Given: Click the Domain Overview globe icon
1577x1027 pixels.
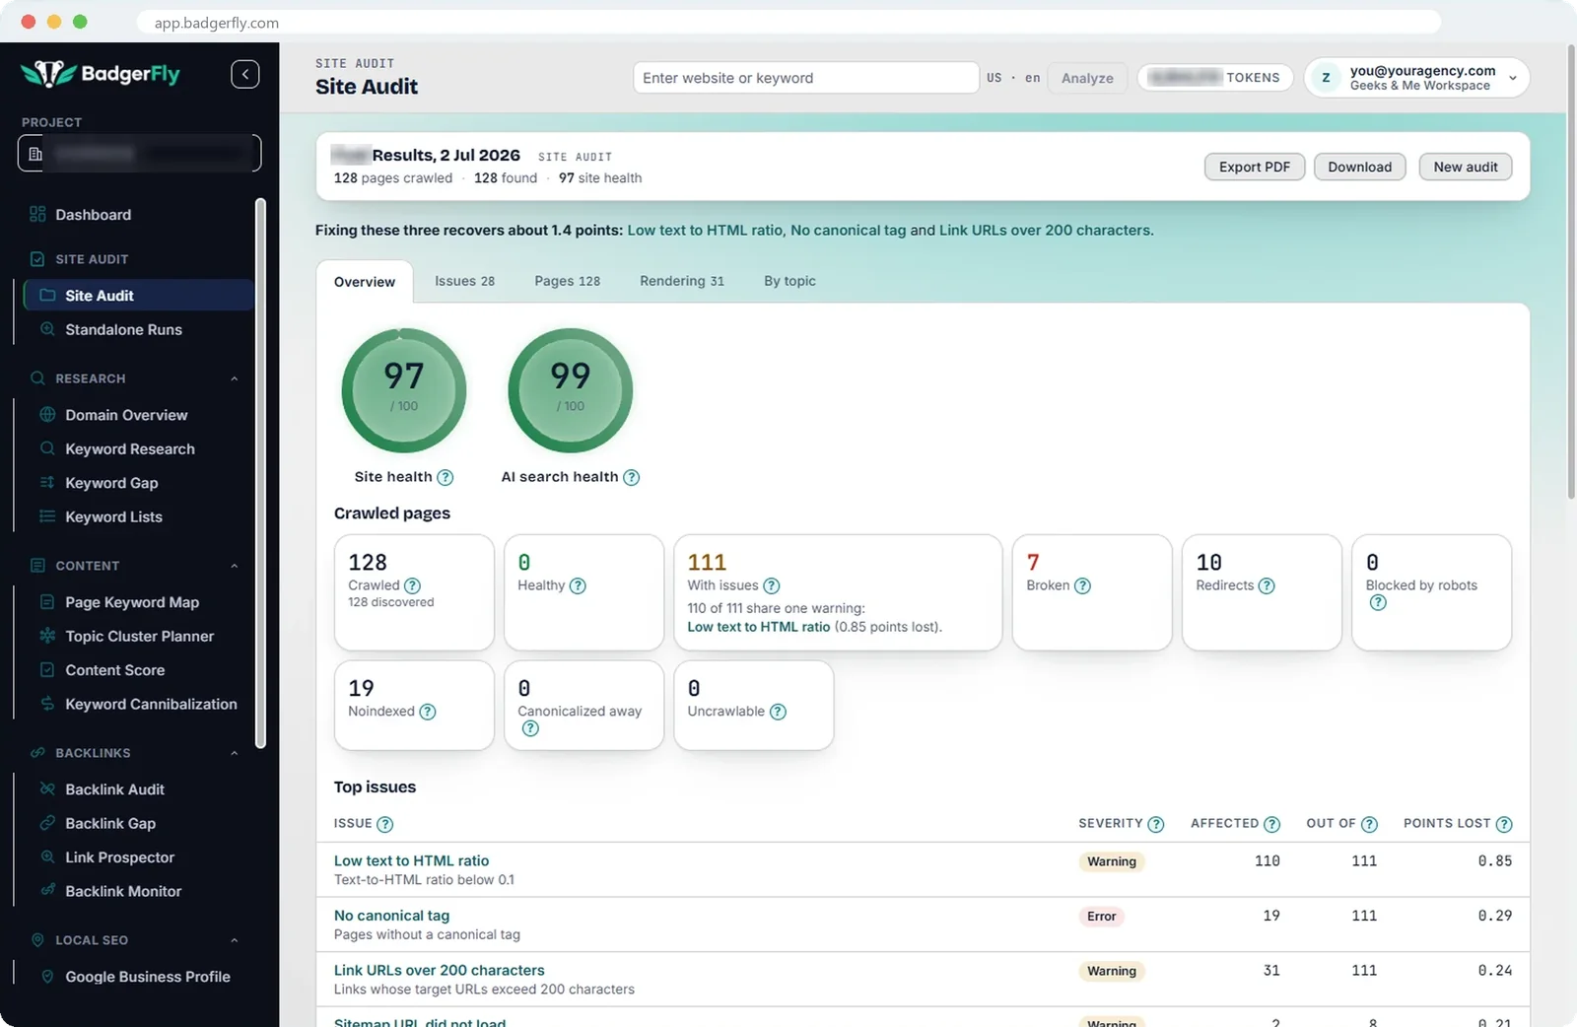Looking at the screenshot, I should point(47,415).
